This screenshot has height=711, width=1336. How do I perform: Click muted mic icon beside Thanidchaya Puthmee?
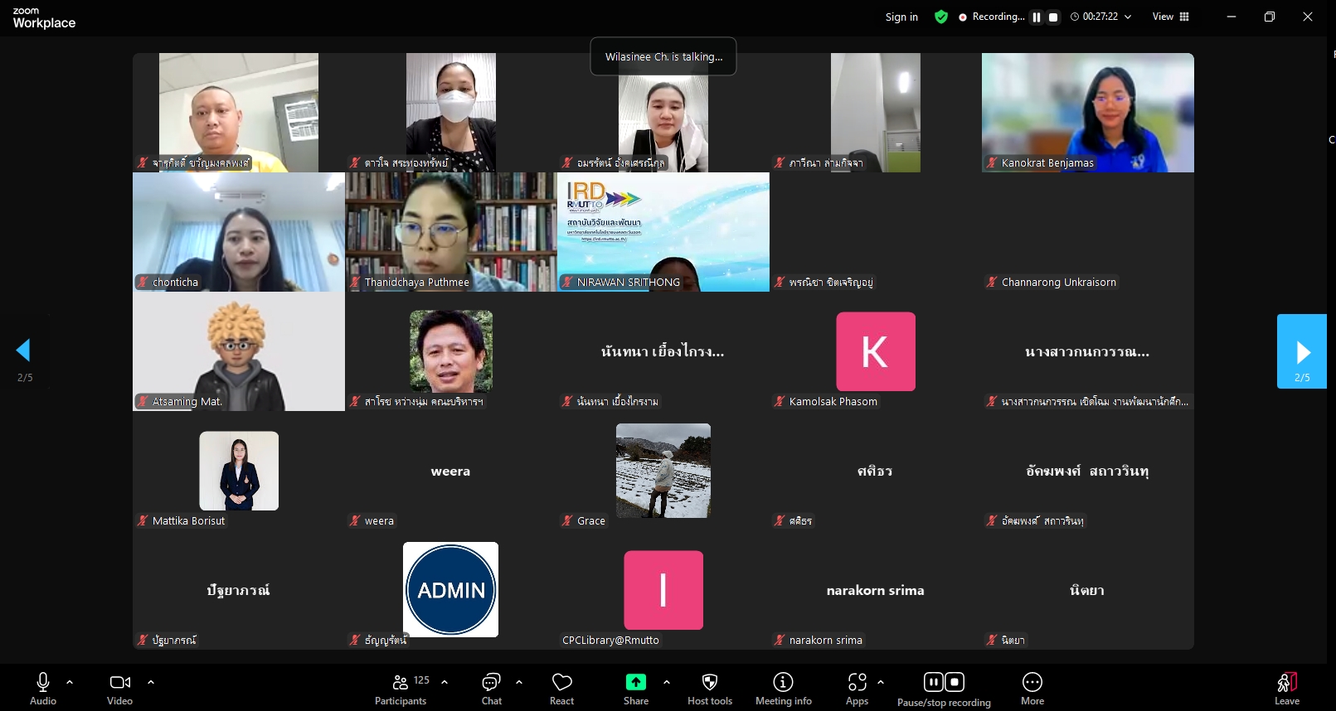(355, 283)
